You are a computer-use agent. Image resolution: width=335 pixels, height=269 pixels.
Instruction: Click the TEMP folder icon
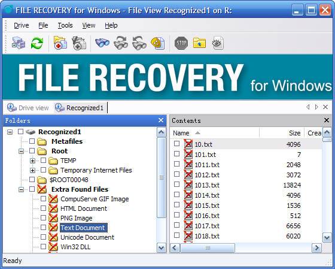pos(53,161)
